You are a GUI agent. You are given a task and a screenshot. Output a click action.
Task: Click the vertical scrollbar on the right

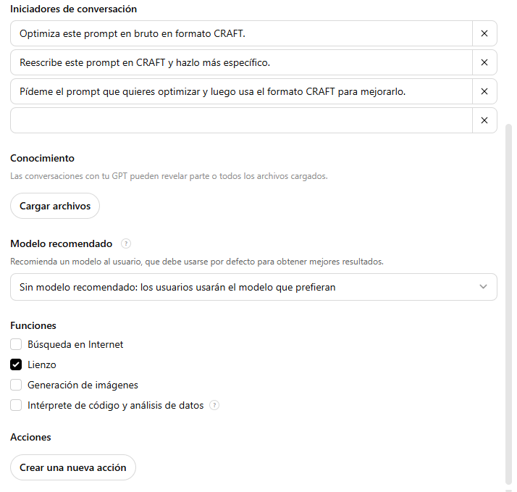pos(508,304)
